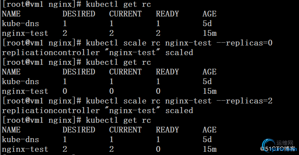Click the kube-dns name in first table
299x155 pixels.
click(20, 24)
